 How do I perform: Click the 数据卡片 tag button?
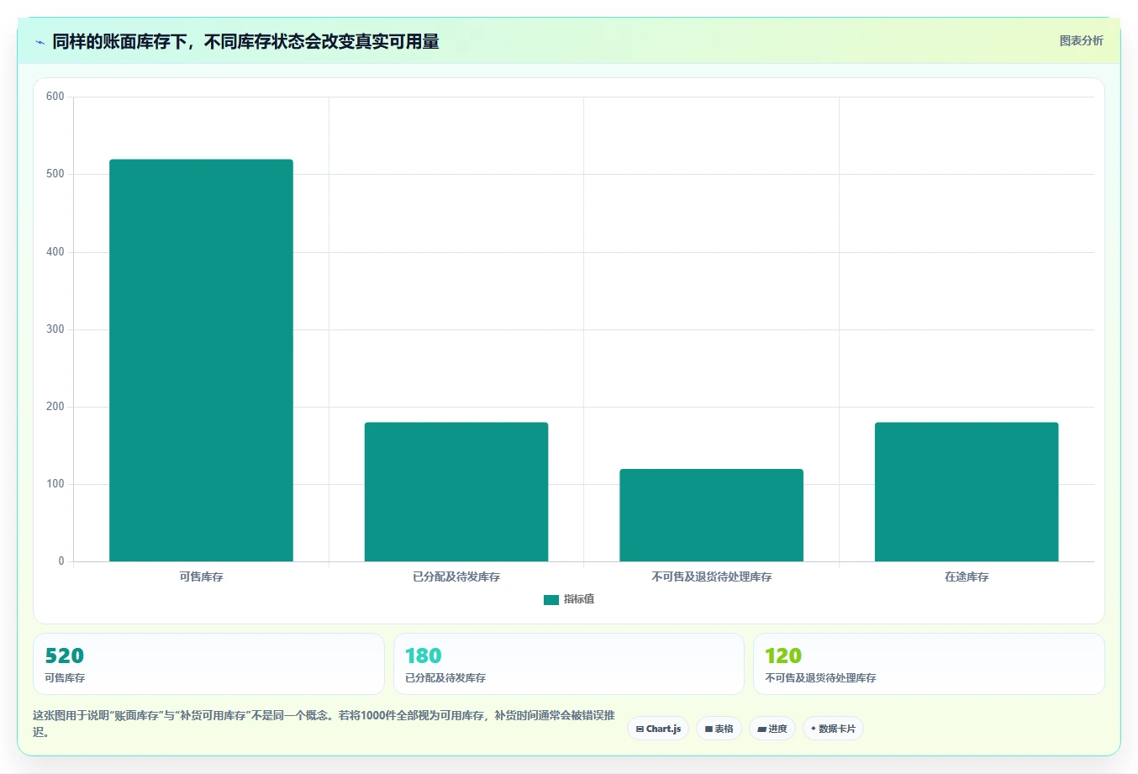coord(833,729)
